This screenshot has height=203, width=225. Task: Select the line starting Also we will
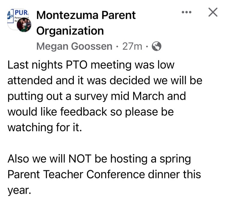[99, 159]
